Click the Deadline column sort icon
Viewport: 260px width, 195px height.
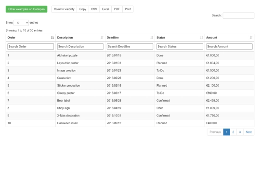click(x=152, y=38)
